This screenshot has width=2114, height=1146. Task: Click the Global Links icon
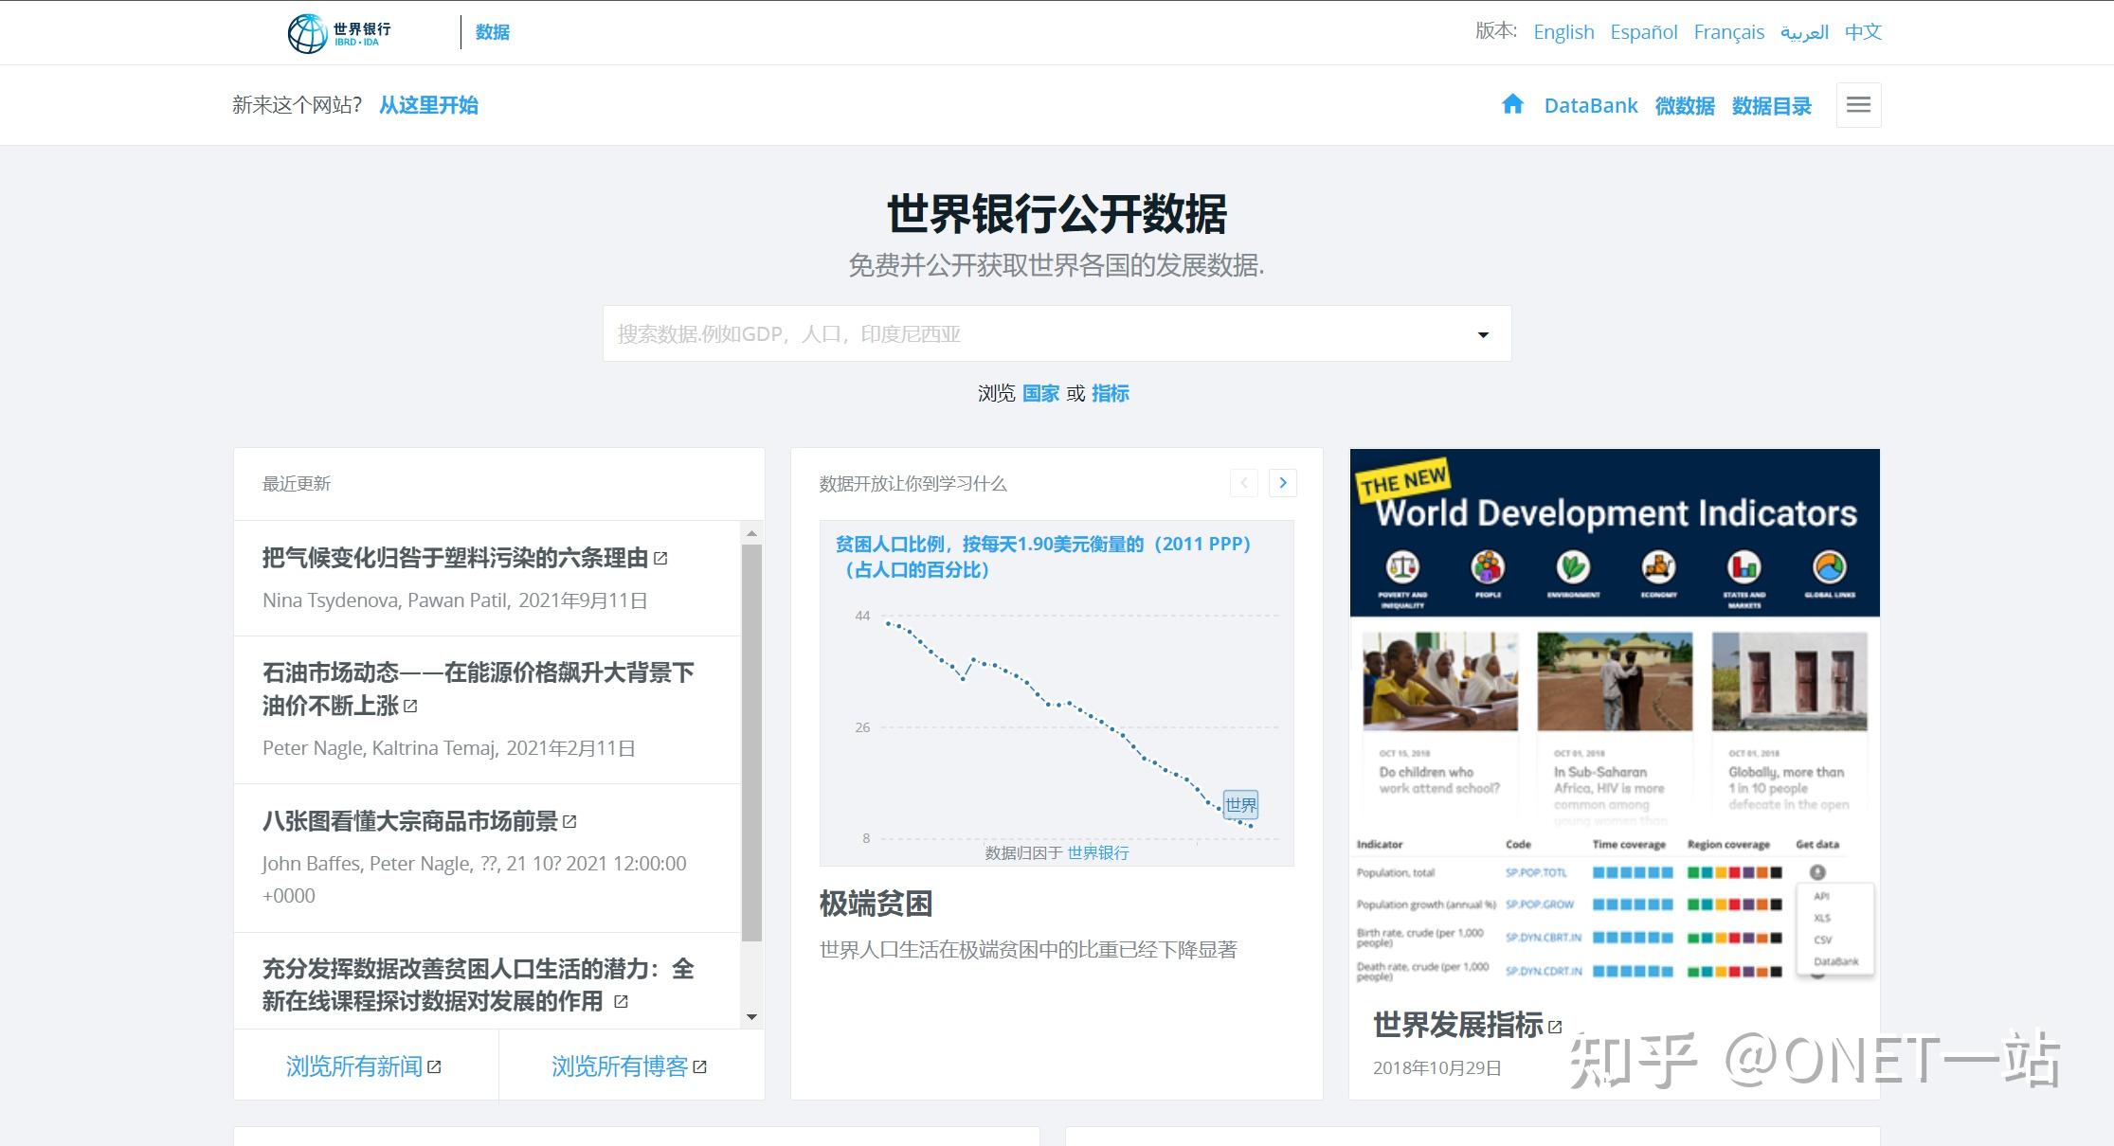(x=1830, y=566)
